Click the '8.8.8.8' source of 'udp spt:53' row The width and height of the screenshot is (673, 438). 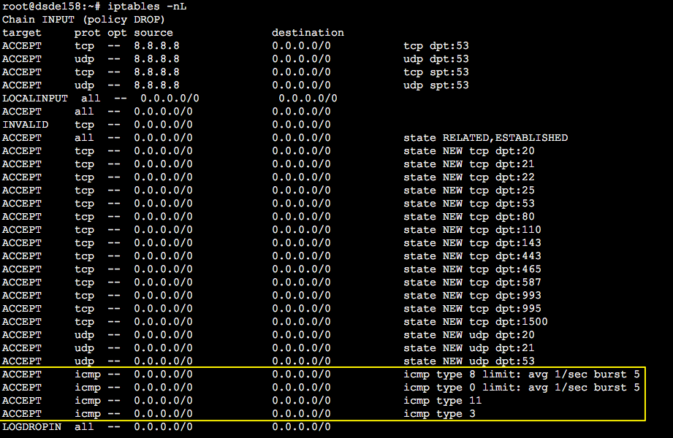coord(156,85)
